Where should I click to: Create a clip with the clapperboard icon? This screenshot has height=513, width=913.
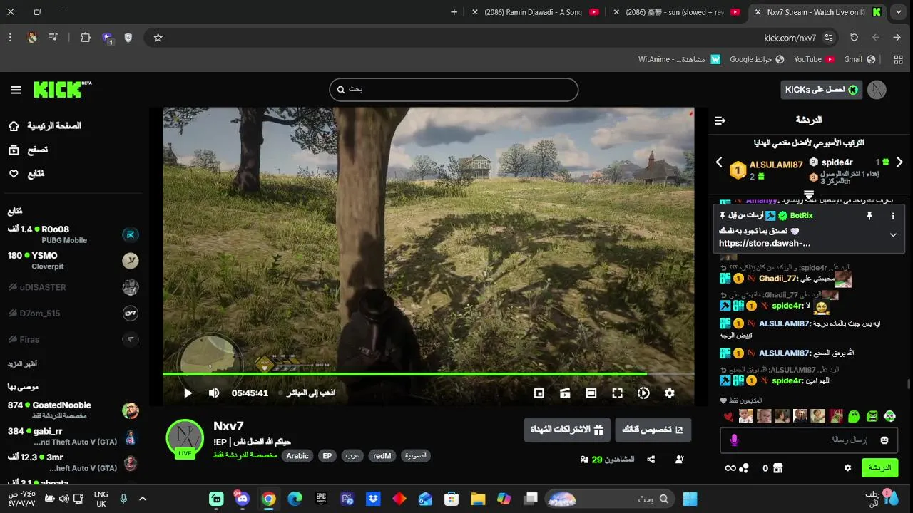(565, 393)
